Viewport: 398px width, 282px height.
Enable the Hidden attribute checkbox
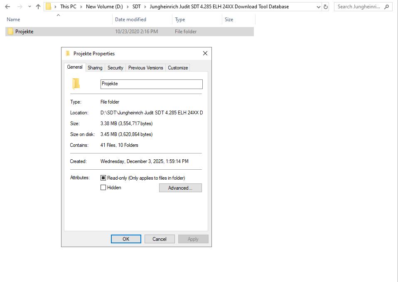coord(103,188)
